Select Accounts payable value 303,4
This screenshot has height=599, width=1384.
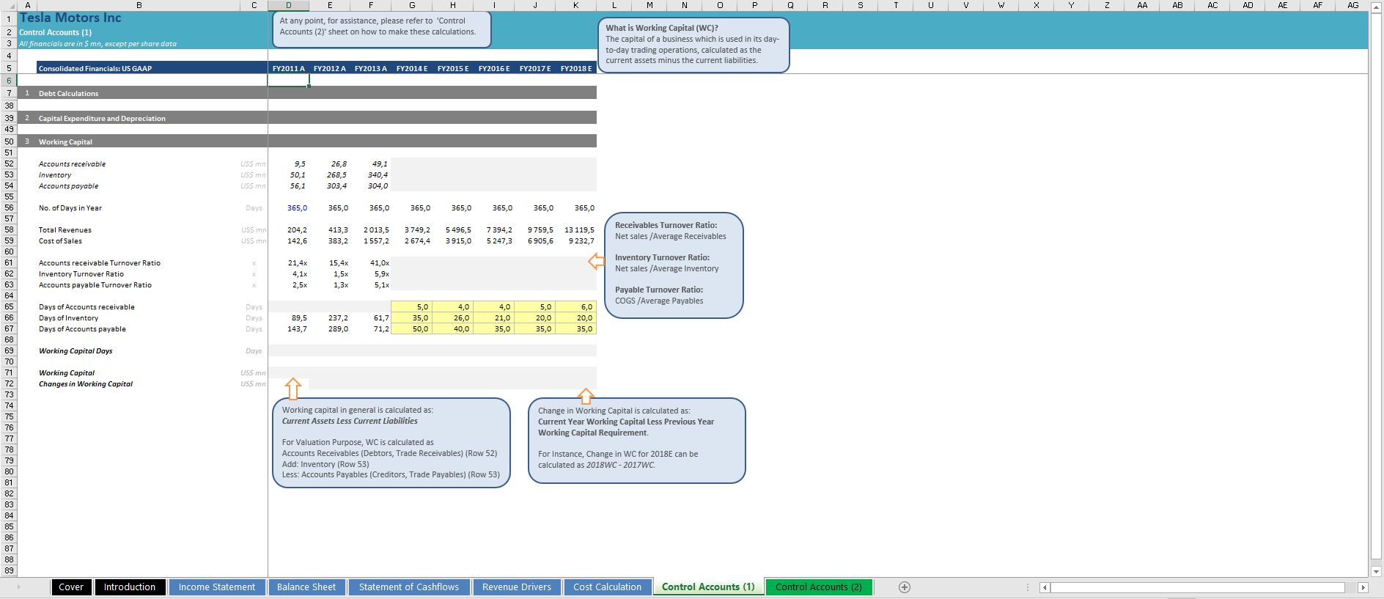tap(330, 186)
